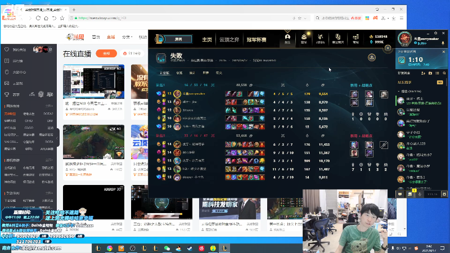
Task: Switch to the fifth post-game stats tab
Action: (x=219, y=73)
